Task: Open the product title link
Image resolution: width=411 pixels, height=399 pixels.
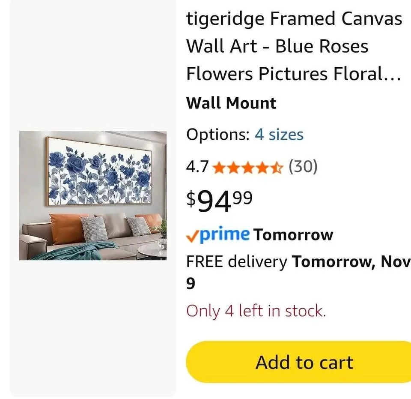Action: (293, 46)
